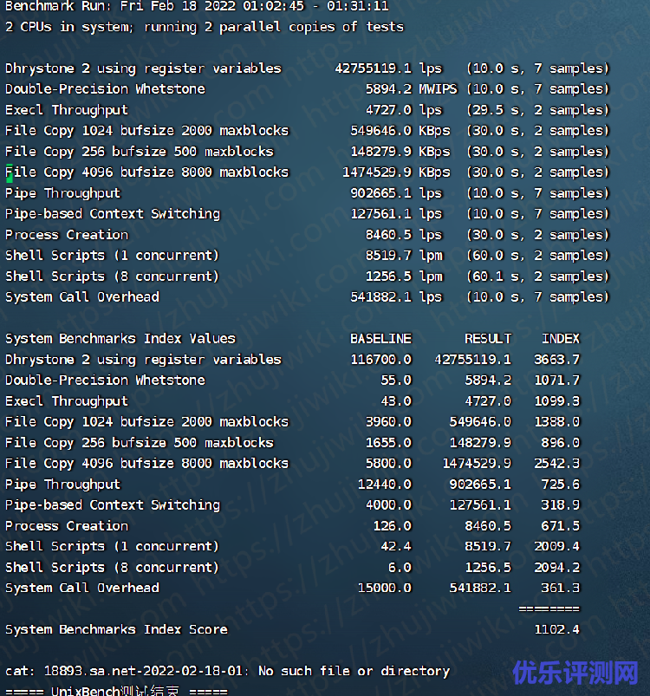Screen dimensions: 650x696
Task: Click the File Copy 256 index '896.0'
Action: [560, 443]
